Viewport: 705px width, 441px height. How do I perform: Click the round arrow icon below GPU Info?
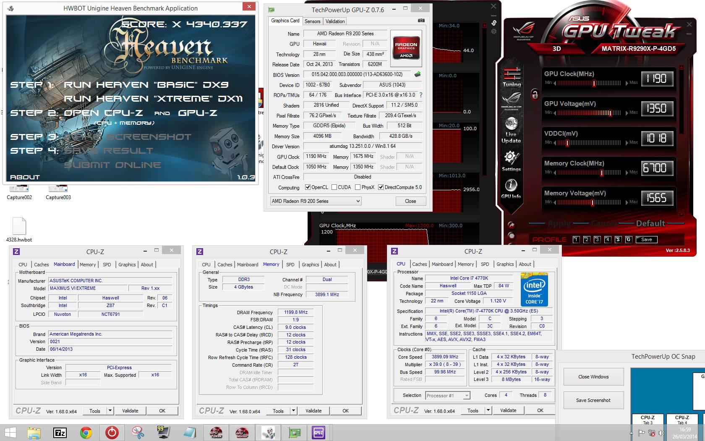[x=511, y=225]
